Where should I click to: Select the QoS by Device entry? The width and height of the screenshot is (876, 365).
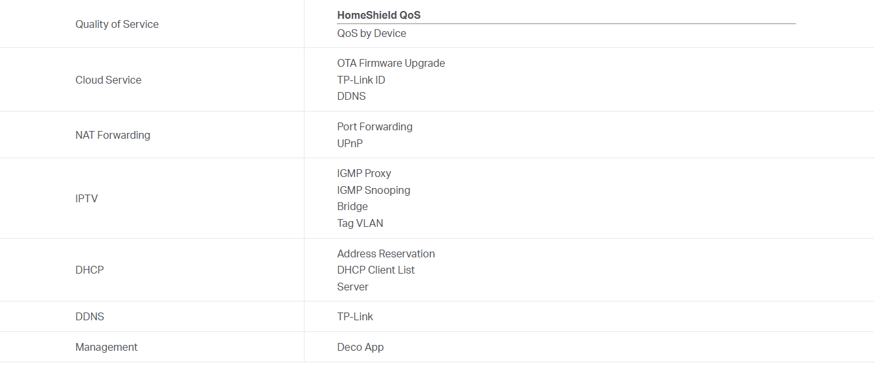point(371,33)
